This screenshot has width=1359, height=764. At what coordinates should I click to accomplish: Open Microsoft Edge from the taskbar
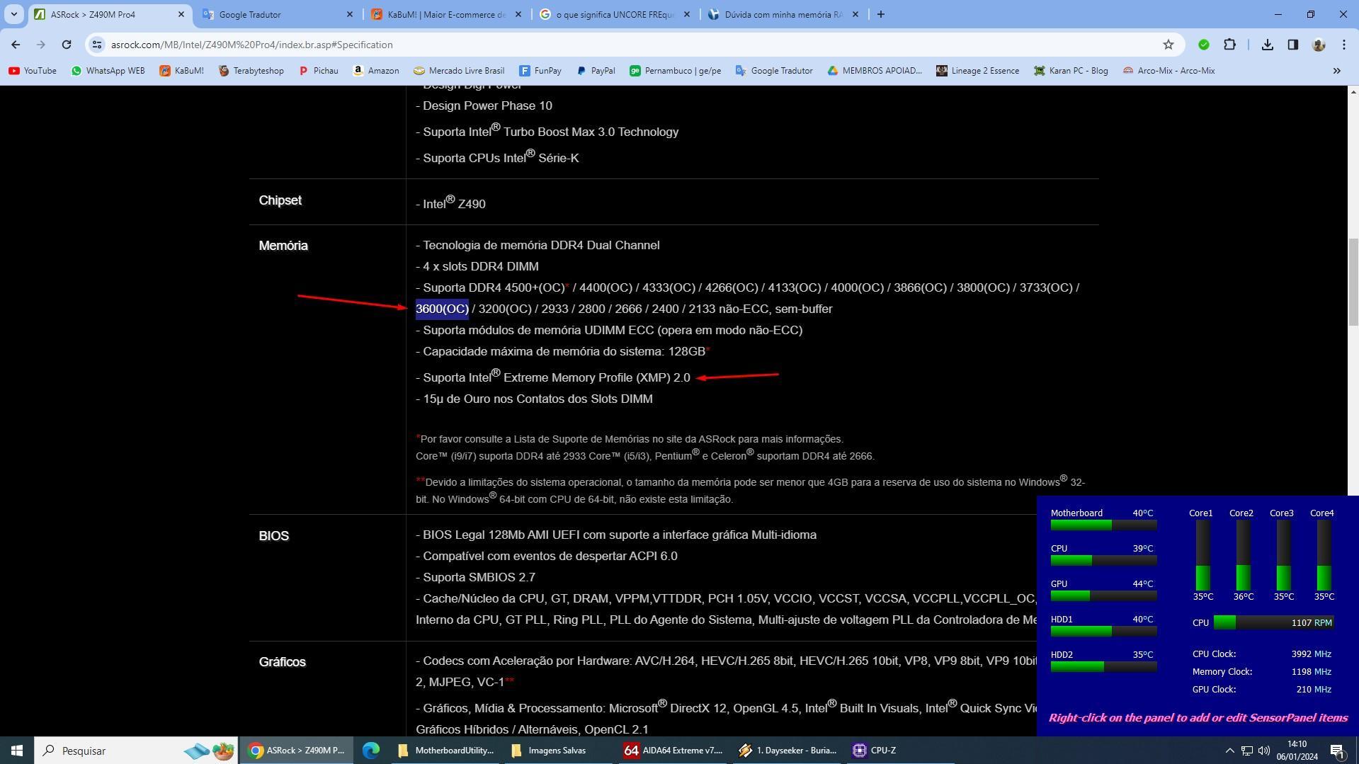coord(370,751)
